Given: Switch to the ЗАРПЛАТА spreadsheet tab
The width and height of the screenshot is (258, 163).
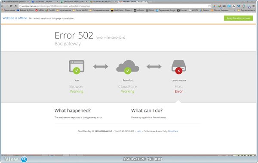Looking at the screenshot, I should (74, 1).
